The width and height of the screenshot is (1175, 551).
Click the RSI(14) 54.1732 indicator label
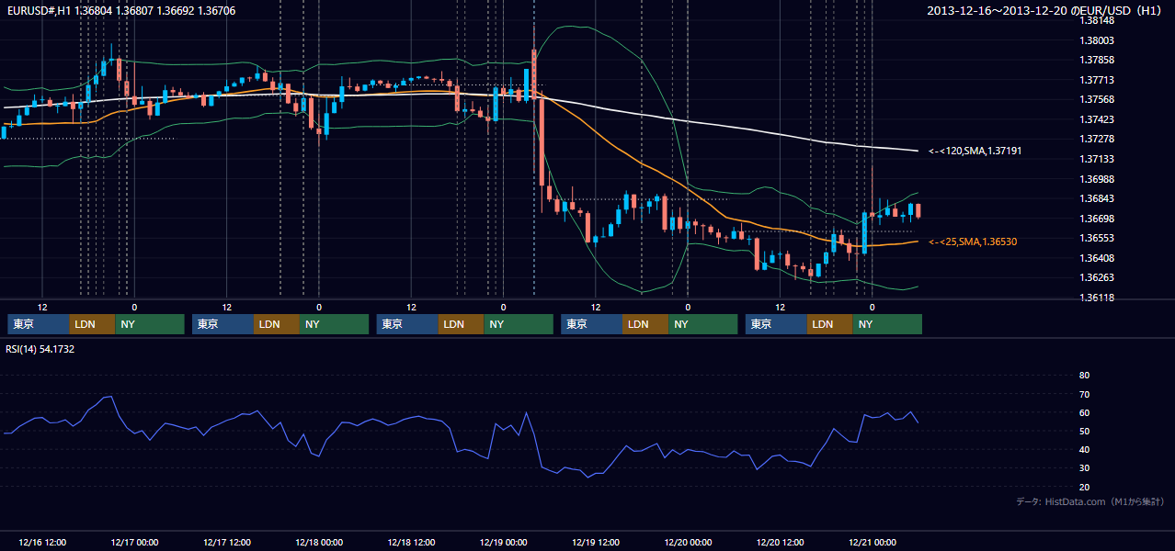click(x=40, y=350)
